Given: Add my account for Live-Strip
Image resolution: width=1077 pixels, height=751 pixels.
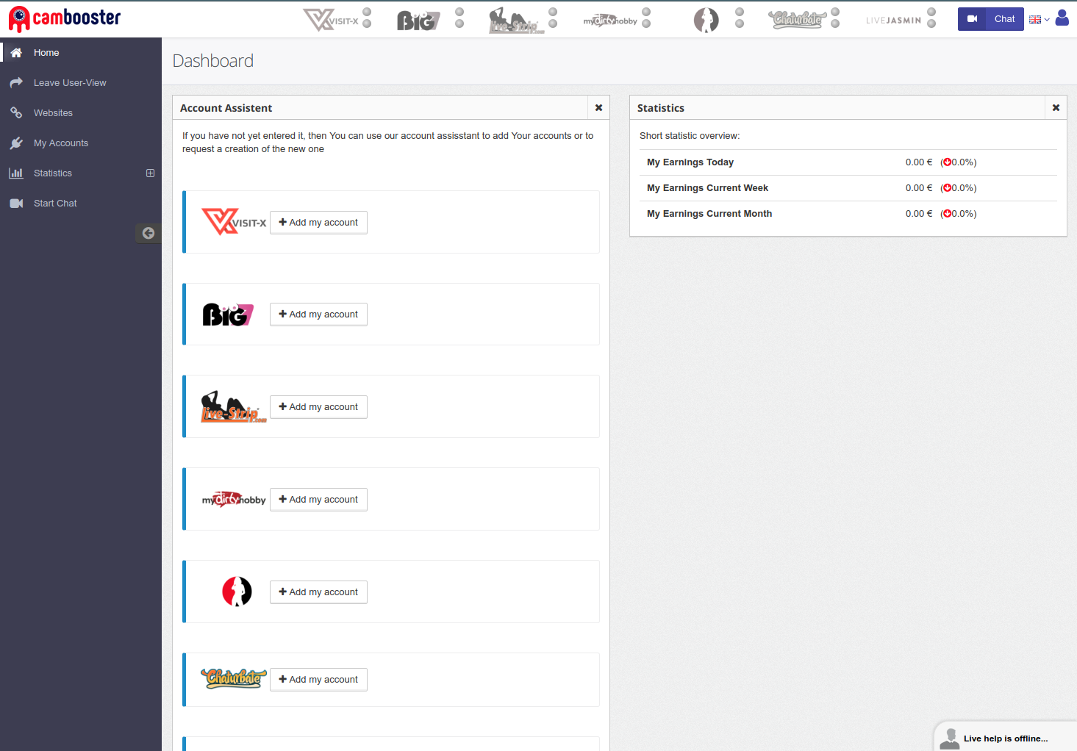Looking at the screenshot, I should click(x=318, y=407).
